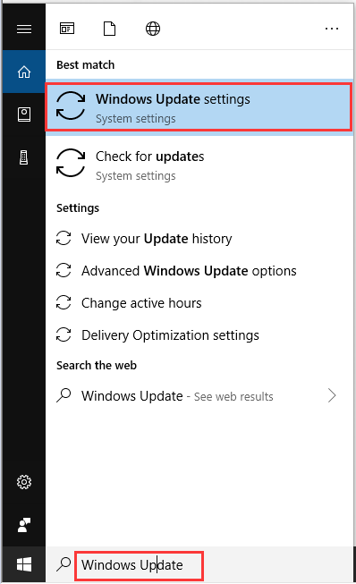Screen dimensions: 356x584
Task: Open the Notebook icon in the sidebar
Action: (24, 114)
